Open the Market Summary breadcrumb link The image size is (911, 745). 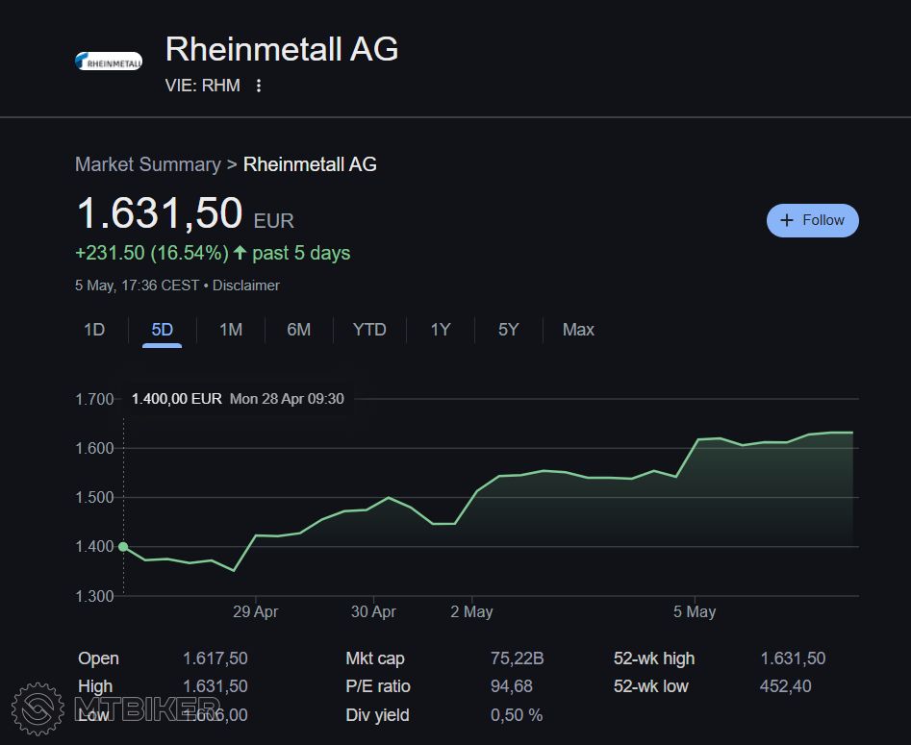[x=147, y=164]
